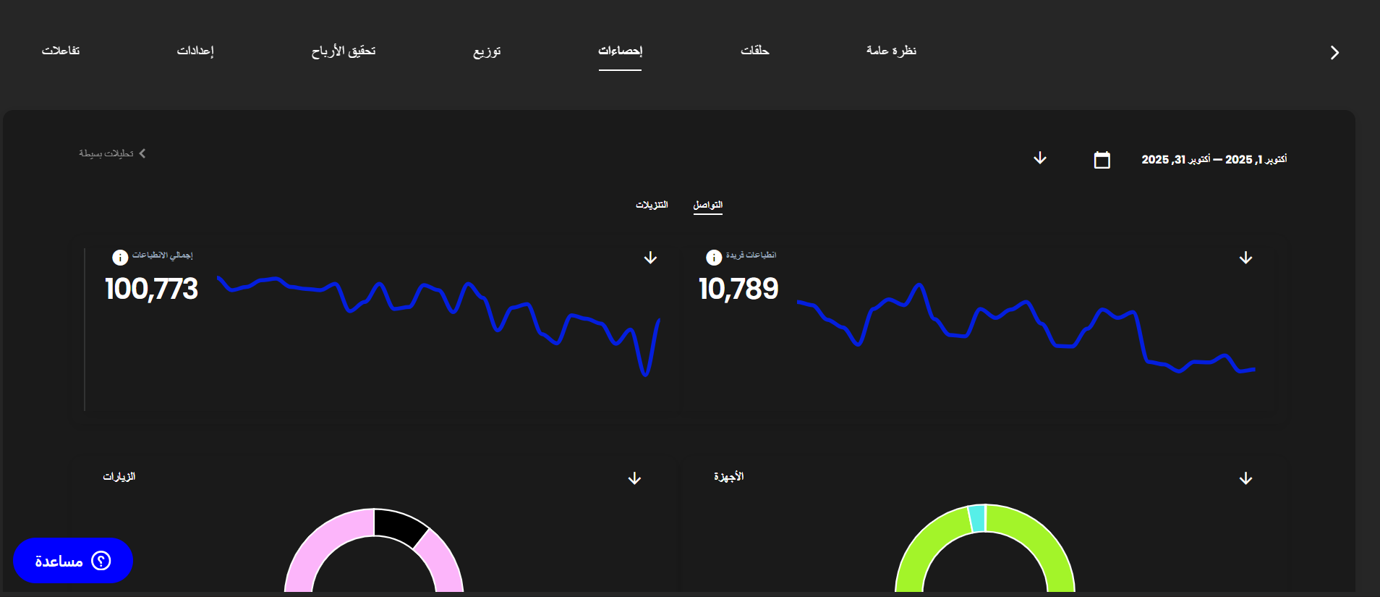Image resolution: width=1380 pixels, height=597 pixels.
Task: Click the 100,773 total impressions value
Action: [151, 289]
